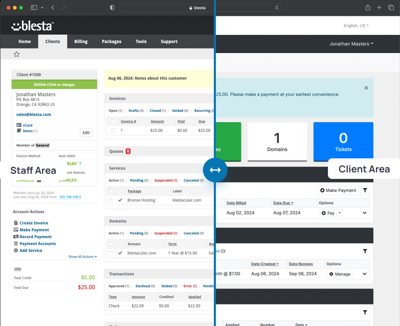The image size is (400, 326).
Task: Reload page using the address bar icon
Action: click(277, 8)
